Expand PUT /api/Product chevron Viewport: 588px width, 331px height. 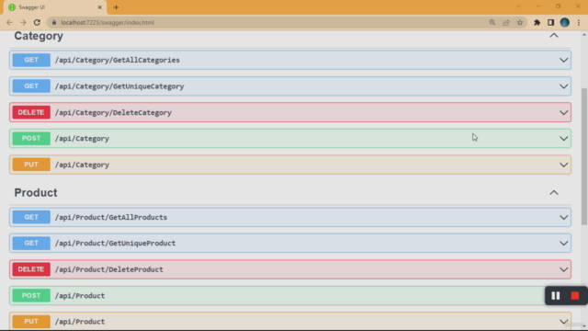(563, 322)
